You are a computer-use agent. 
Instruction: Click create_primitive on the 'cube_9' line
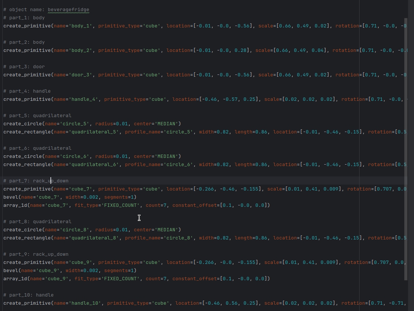(27, 262)
